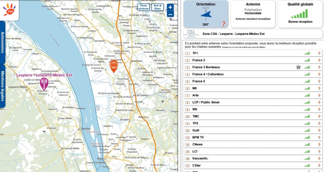324x172 pixels.
Task: Click Gulli signal strength bars
Action: tap(307, 130)
